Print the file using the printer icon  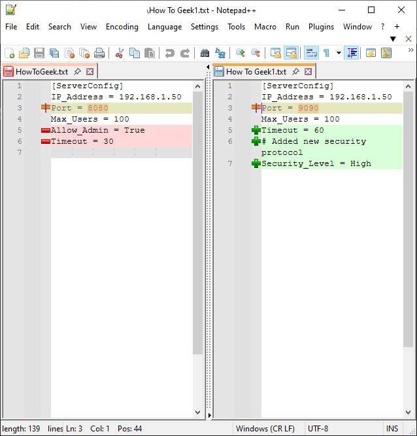tap(99, 53)
